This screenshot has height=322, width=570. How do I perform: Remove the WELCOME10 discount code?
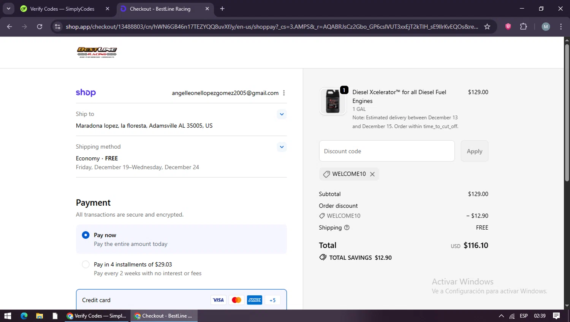coord(372,174)
